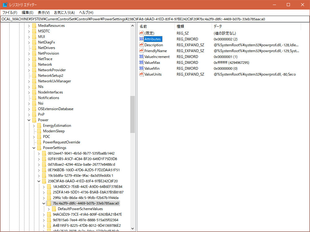Expand the EnergyEstimation key
Image resolution: width=310 pixels, height=232 pixels.
pyautogui.click(x=34, y=126)
